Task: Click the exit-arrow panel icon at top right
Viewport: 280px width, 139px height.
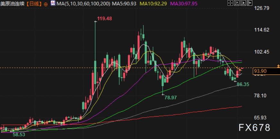Action: [249, 3]
